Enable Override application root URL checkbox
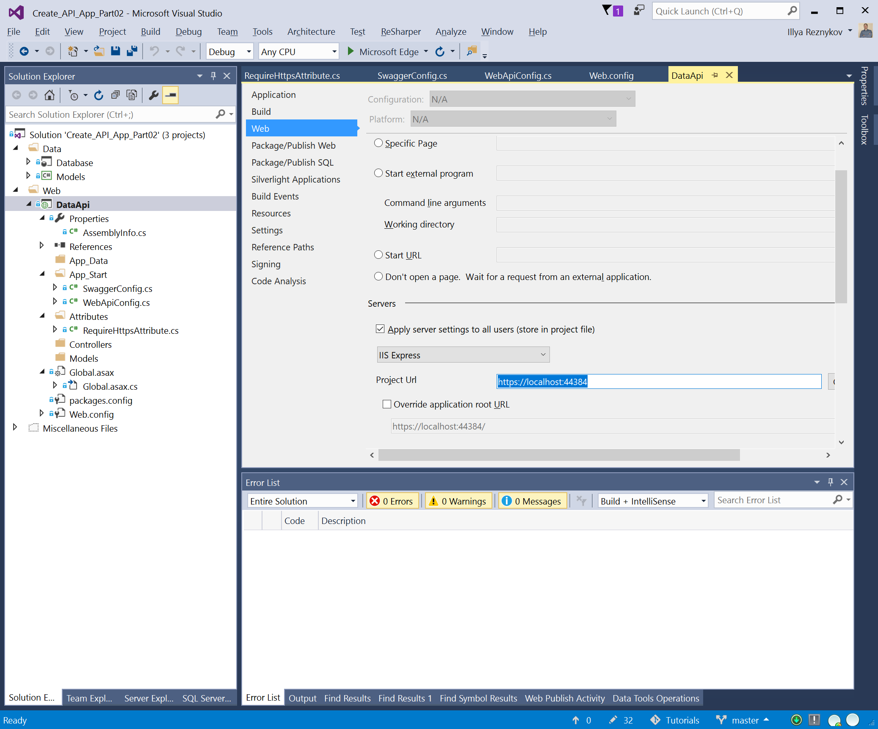The width and height of the screenshot is (878, 729). 387,404
